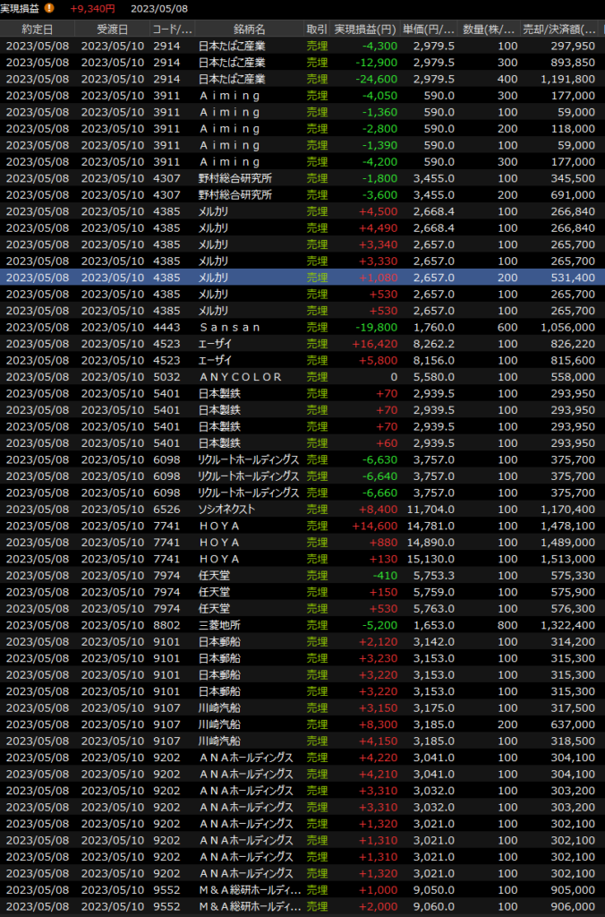Sort by the 数量 column header
This screenshot has width=605, height=917.
coord(490,29)
